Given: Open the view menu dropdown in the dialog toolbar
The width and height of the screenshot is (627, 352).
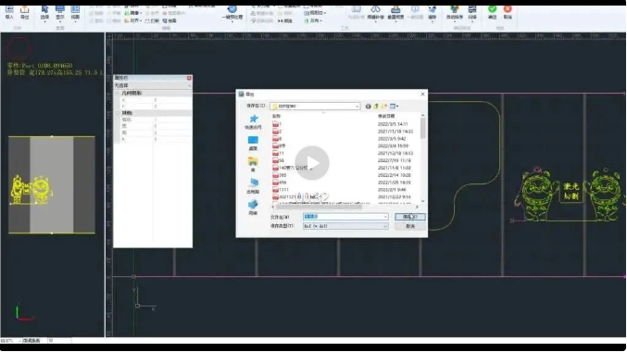Looking at the screenshot, I should [394, 106].
